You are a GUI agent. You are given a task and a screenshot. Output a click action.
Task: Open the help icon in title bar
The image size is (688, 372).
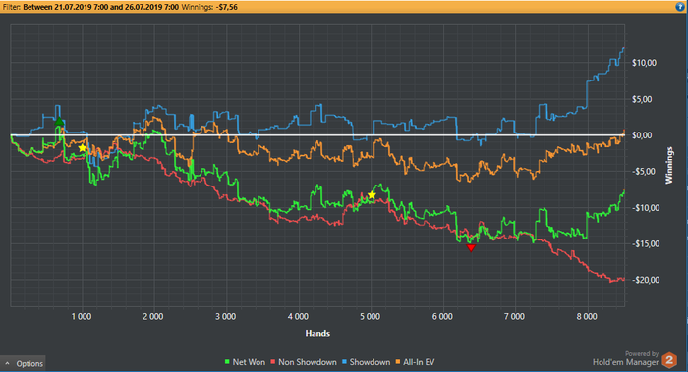(680, 7)
